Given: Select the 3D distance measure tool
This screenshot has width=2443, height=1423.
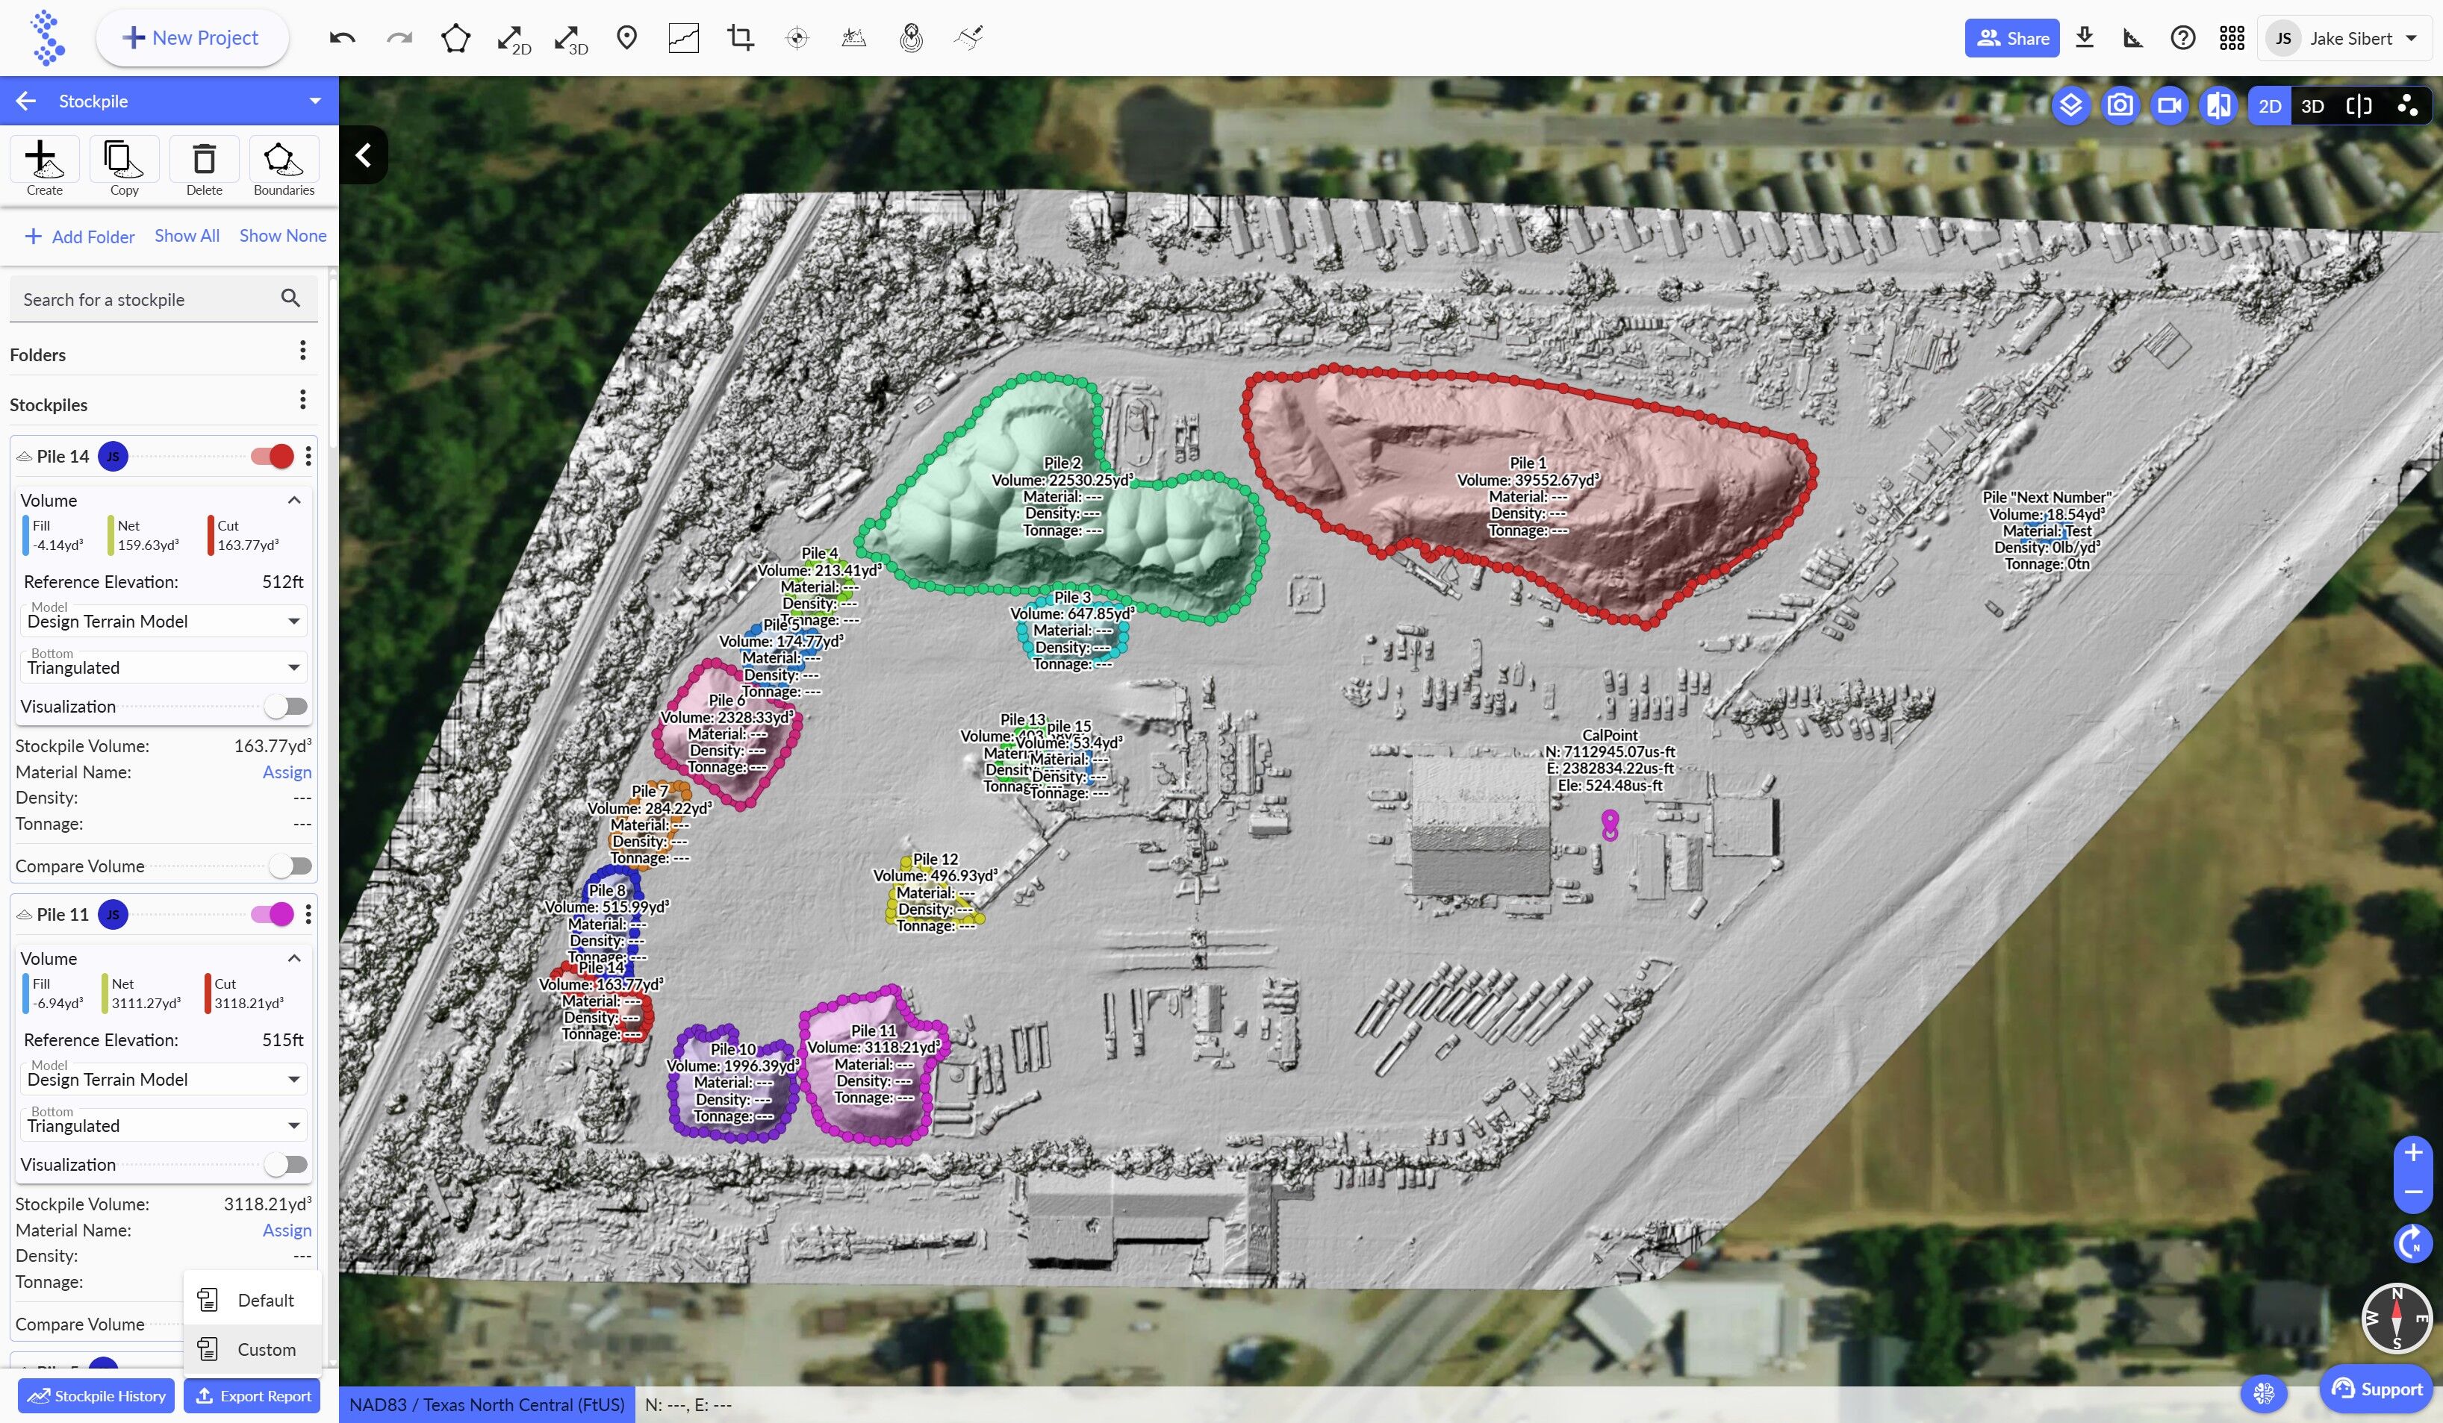Looking at the screenshot, I should click(x=571, y=39).
